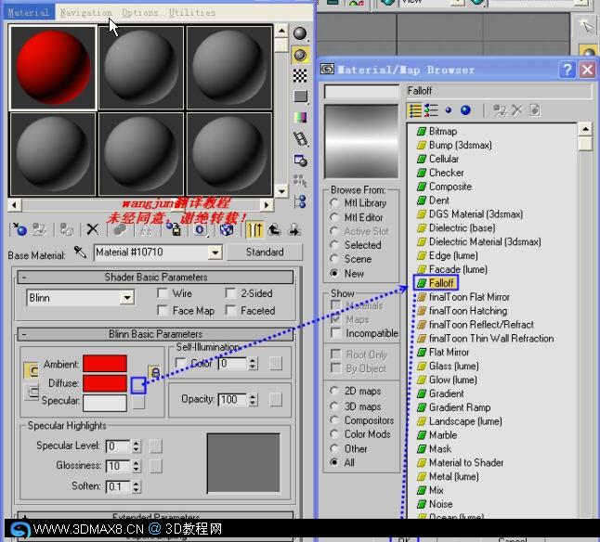Open the Utilities menu
Viewport: 600px width, 542px height.
(x=192, y=13)
